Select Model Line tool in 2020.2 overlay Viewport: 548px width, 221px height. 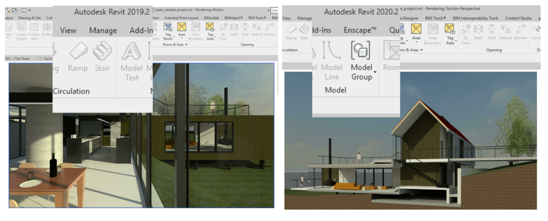pos(331,61)
